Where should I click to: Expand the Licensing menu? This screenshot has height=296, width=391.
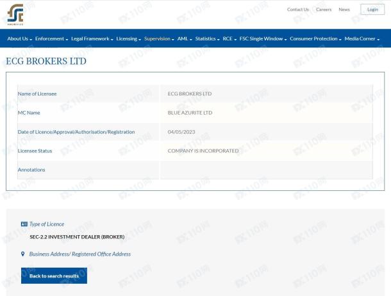pyautogui.click(x=129, y=38)
